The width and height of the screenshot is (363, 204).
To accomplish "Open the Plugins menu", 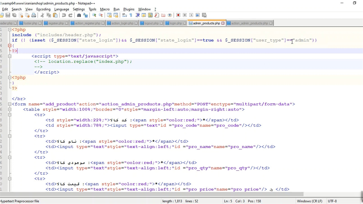I will (129, 9).
